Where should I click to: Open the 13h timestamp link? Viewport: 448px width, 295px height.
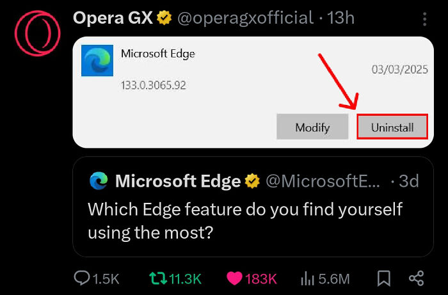coord(340,19)
